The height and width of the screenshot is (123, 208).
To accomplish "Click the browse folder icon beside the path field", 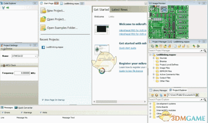I will pos(197,95).
